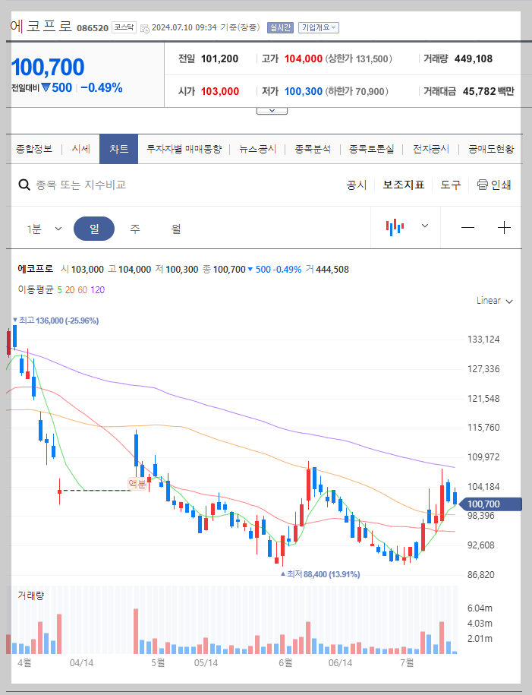The image size is (532, 695).
Task: Select the 차트 tab
Action: coord(118,149)
